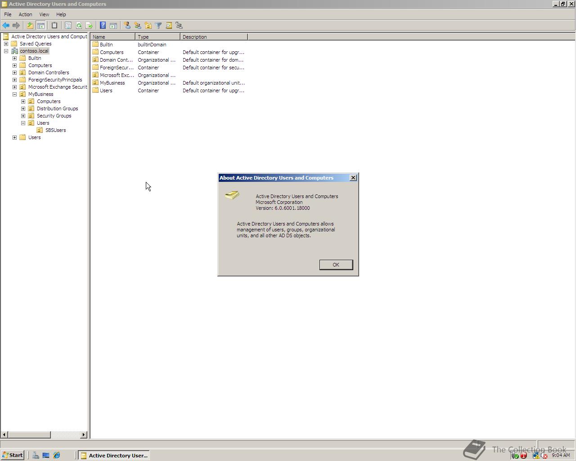Close the About dialog with X
The width and height of the screenshot is (576, 461).
pos(353,178)
